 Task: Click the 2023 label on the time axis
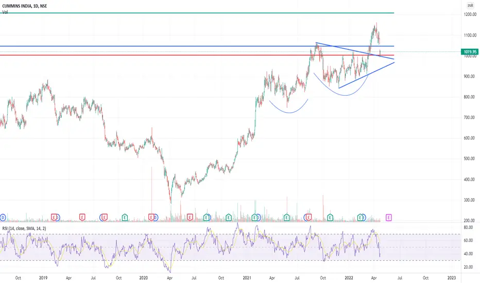(x=451, y=278)
